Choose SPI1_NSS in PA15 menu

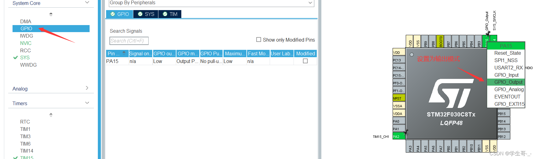coord(506,60)
